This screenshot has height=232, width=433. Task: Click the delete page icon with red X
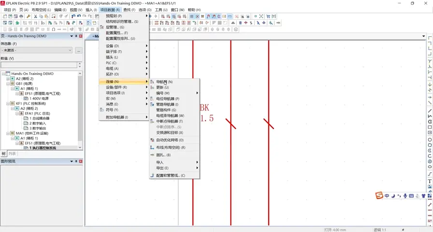(54, 16)
